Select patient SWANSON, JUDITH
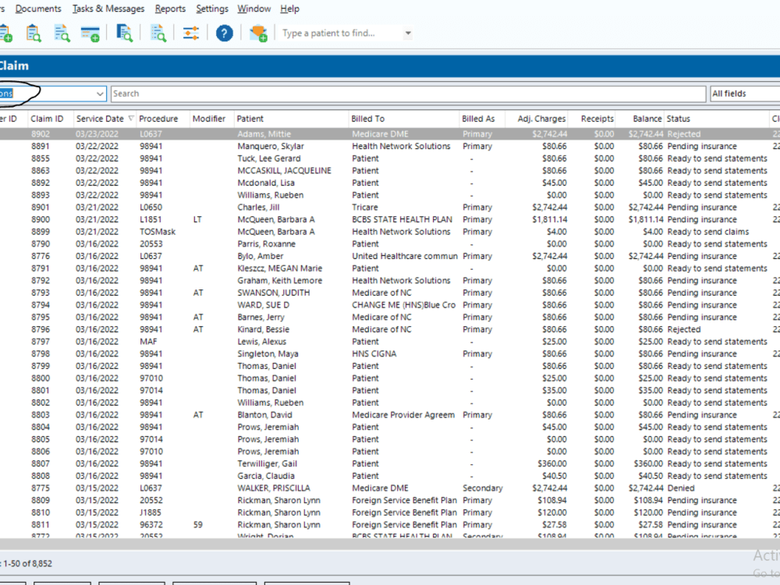Image resolution: width=780 pixels, height=585 pixels. tap(274, 292)
